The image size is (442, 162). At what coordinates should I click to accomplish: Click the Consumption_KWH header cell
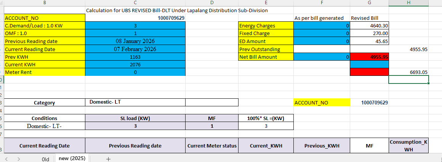[x=408, y=146]
